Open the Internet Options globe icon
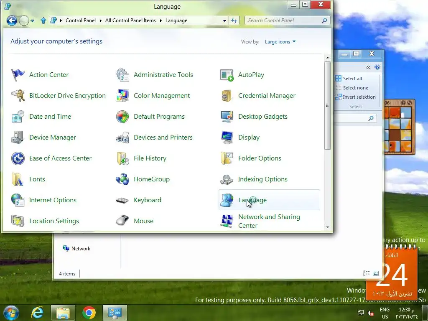This screenshot has height=321, width=428. (18, 200)
